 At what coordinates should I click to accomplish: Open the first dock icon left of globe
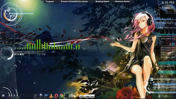point(36,96)
